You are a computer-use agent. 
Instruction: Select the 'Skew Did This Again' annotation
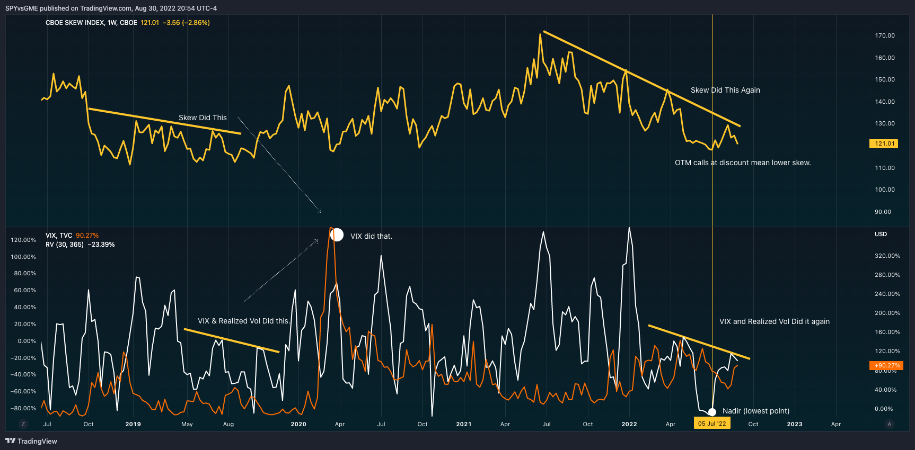click(725, 90)
